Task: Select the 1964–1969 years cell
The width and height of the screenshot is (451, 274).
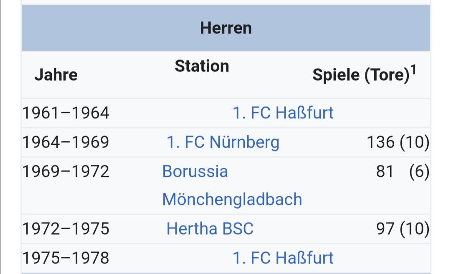Action: coord(66,143)
